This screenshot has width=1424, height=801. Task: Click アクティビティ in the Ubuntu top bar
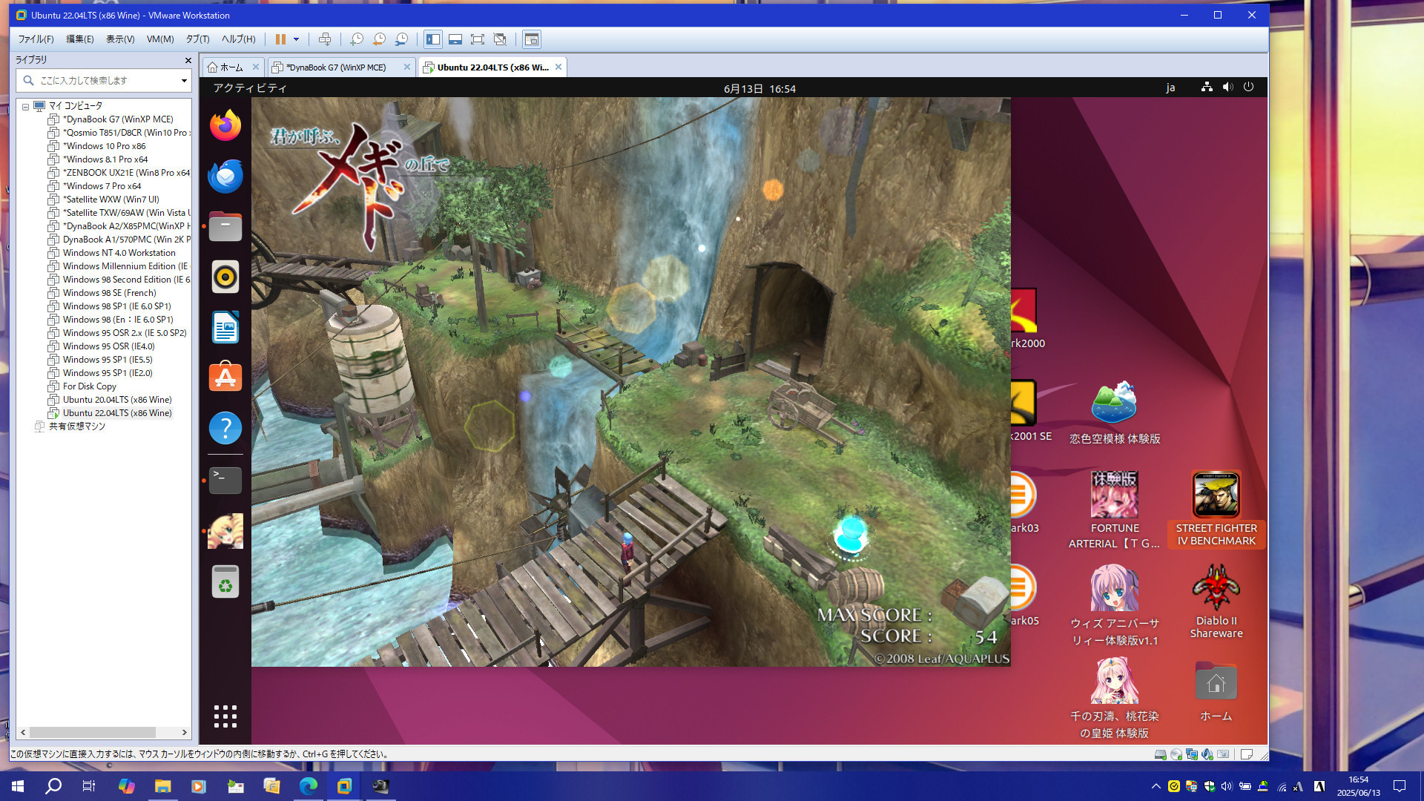click(250, 88)
